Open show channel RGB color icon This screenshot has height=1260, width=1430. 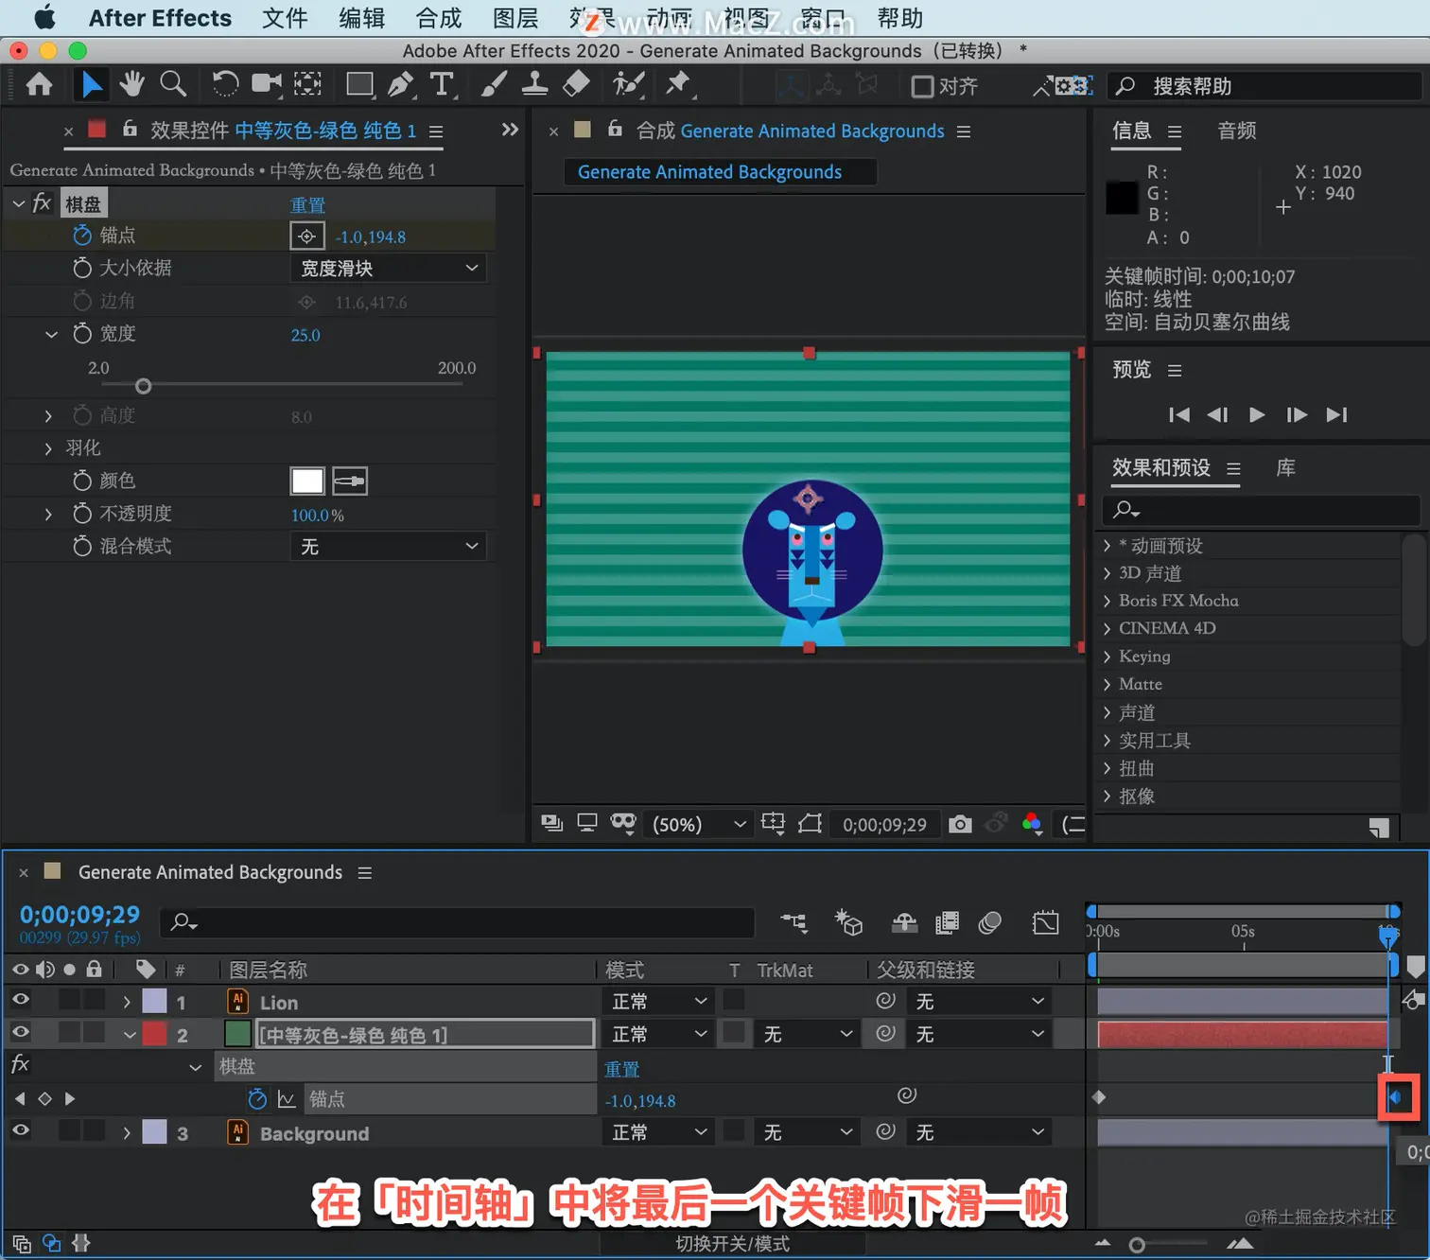coord(1032,824)
